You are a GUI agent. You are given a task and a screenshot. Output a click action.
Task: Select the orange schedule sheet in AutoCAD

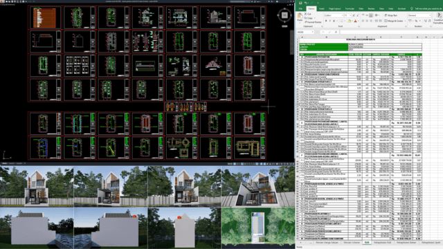44,17
